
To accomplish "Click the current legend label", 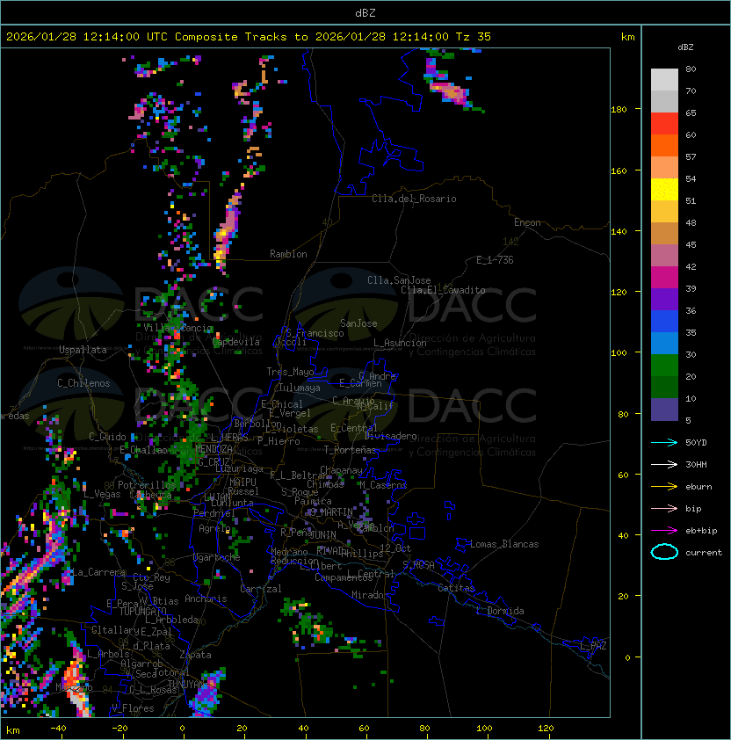I will coord(704,553).
